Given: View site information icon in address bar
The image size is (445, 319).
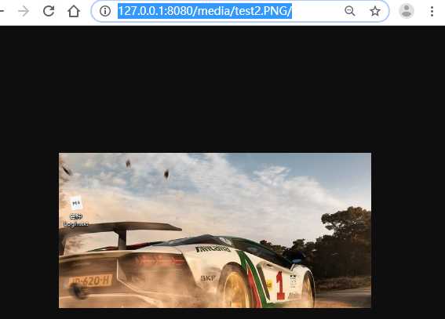Looking at the screenshot, I should point(105,11).
